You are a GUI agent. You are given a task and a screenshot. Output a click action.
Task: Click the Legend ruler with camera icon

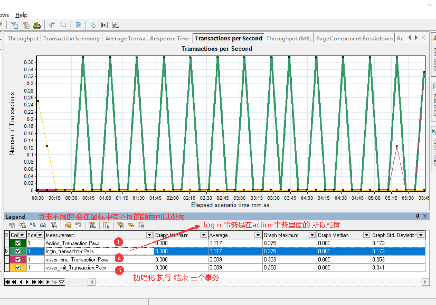[x=92, y=225]
